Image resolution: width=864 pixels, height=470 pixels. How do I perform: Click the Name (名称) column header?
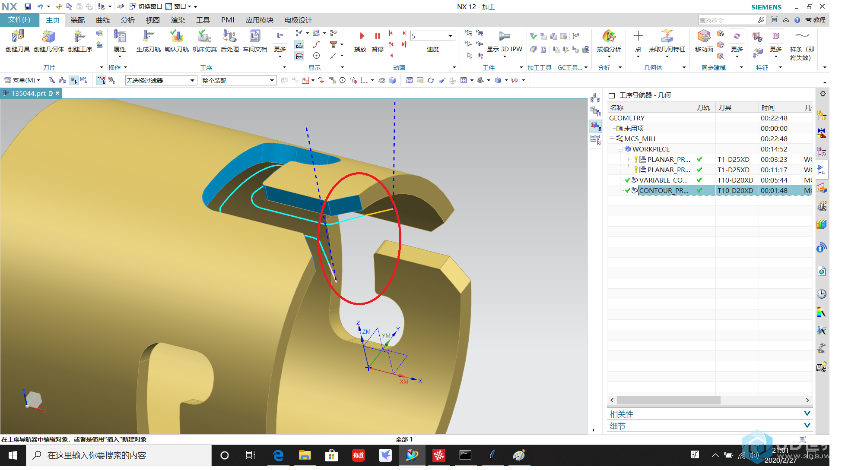pyautogui.click(x=650, y=107)
